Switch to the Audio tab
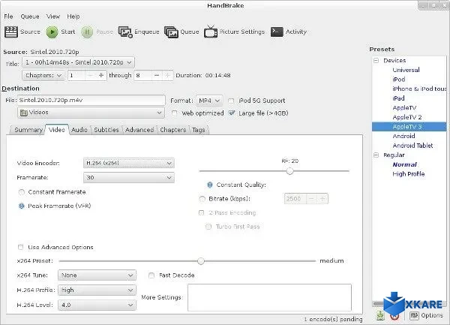Screen dimensions: 450x325 79,130
